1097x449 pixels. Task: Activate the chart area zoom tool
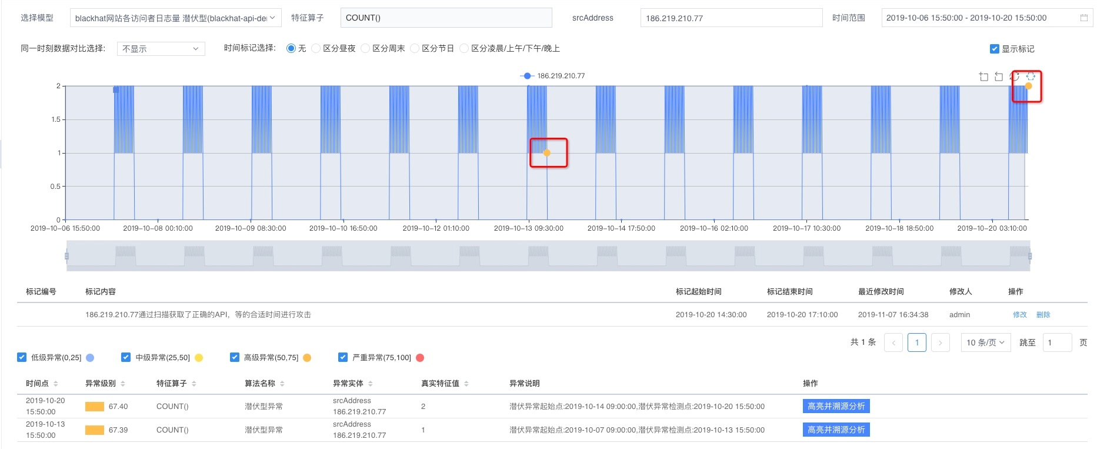point(983,77)
